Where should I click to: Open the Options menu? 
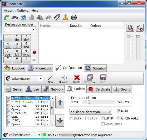(x=22, y=11)
